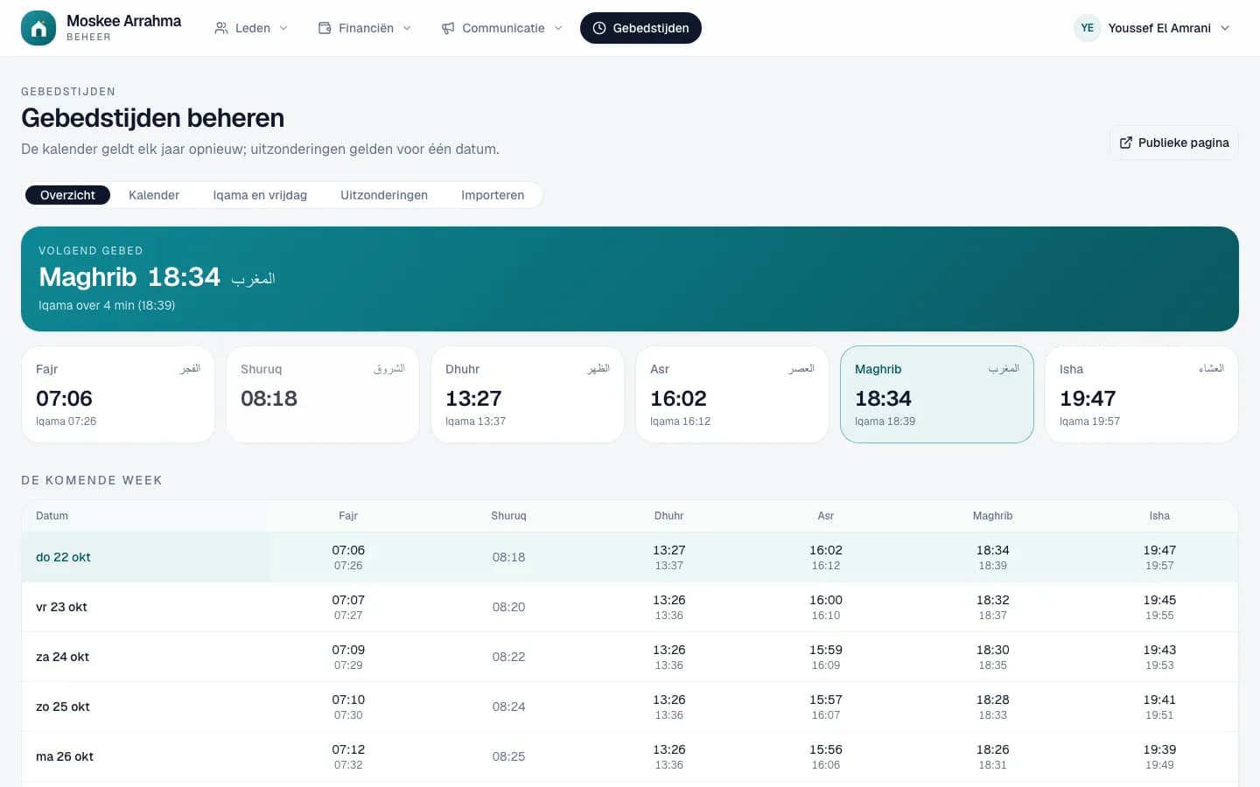The height and width of the screenshot is (787, 1260).
Task: Click the 'za 24 okt' row date
Action: click(x=62, y=657)
